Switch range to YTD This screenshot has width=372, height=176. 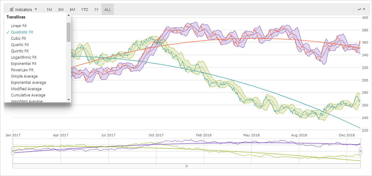[85, 9]
